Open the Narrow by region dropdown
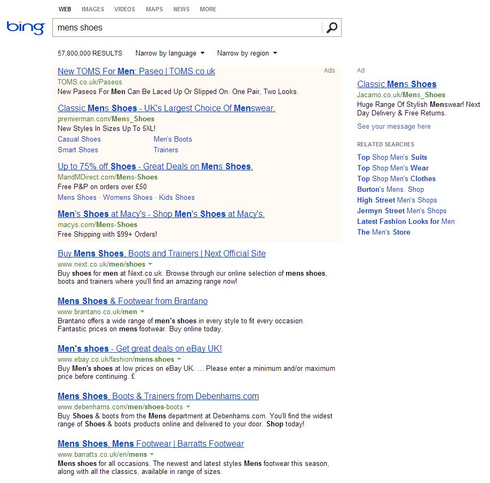 tap(247, 53)
